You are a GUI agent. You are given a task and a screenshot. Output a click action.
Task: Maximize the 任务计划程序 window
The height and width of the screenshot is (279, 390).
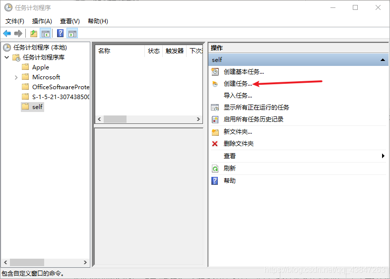tap(355, 8)
